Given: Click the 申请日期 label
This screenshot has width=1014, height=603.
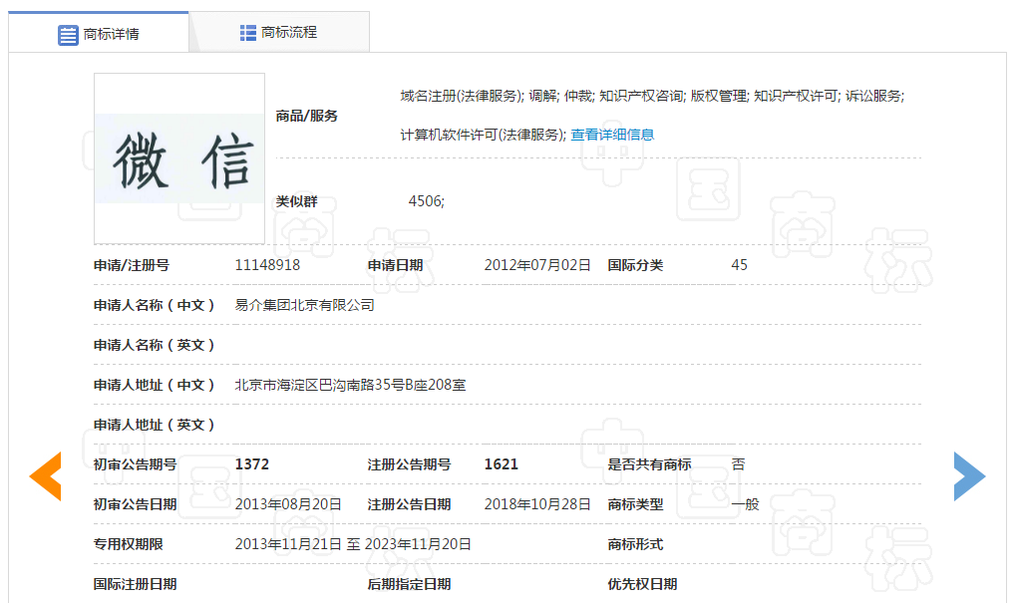Looking at the screenshot, I should coord(395,265).
